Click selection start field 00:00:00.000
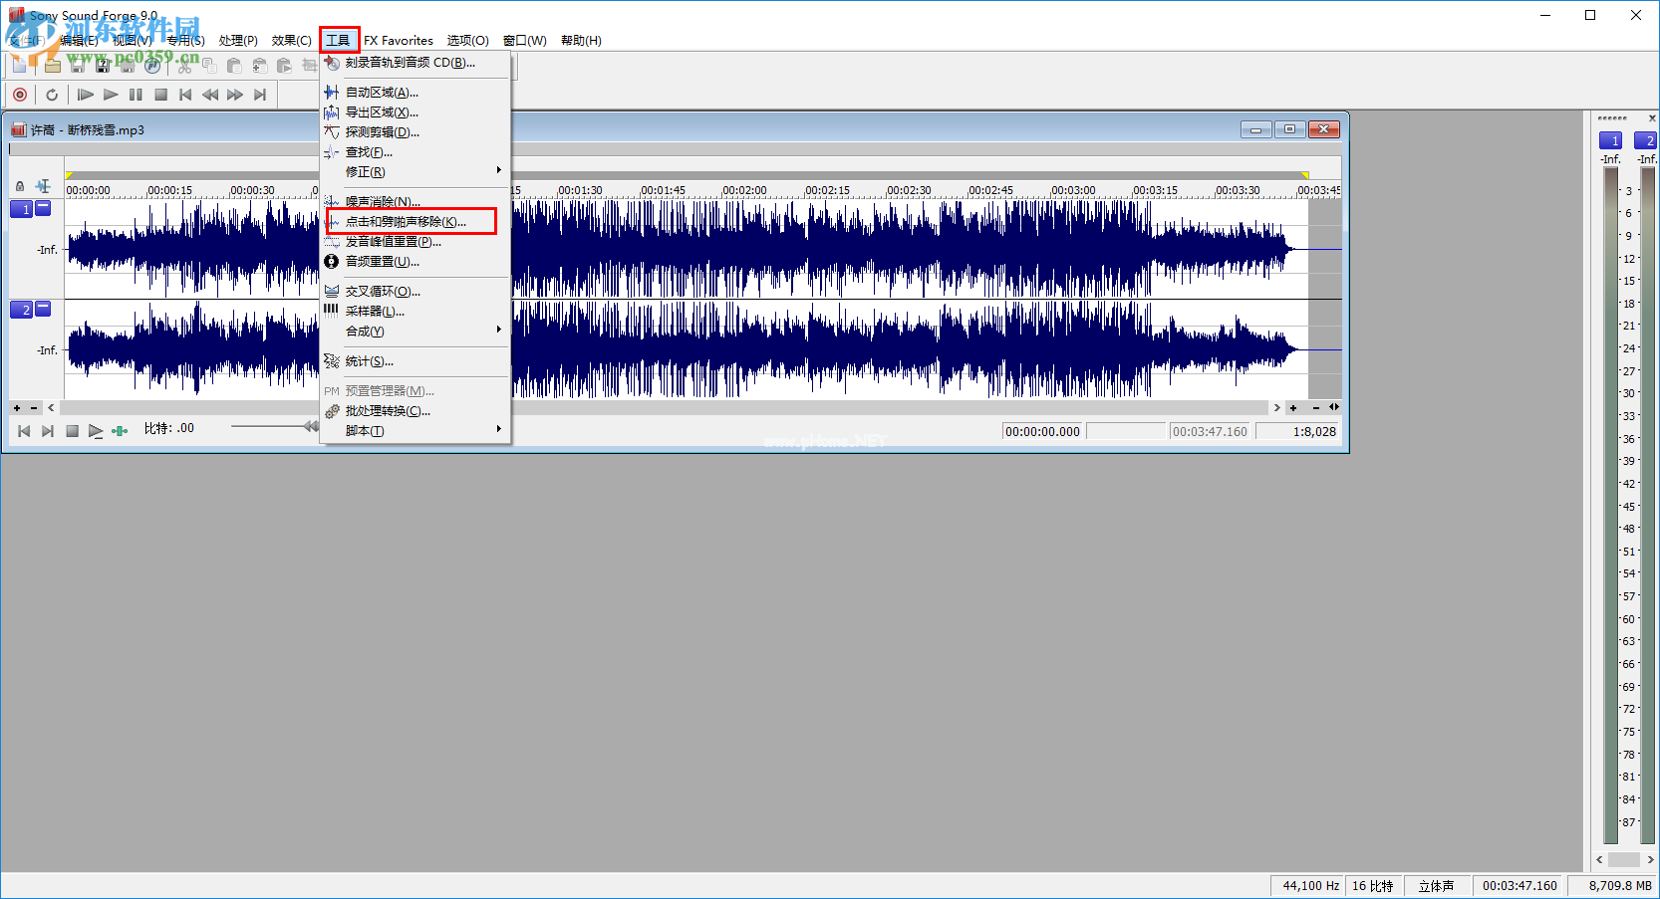1660x899 pixels. tap(1043, 431)
